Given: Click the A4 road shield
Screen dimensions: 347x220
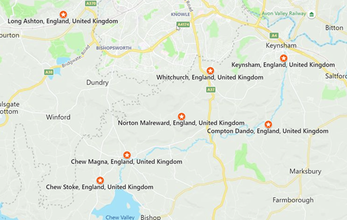Looking at the screenshot, I should pyautogui.click(x=274, y=35).
